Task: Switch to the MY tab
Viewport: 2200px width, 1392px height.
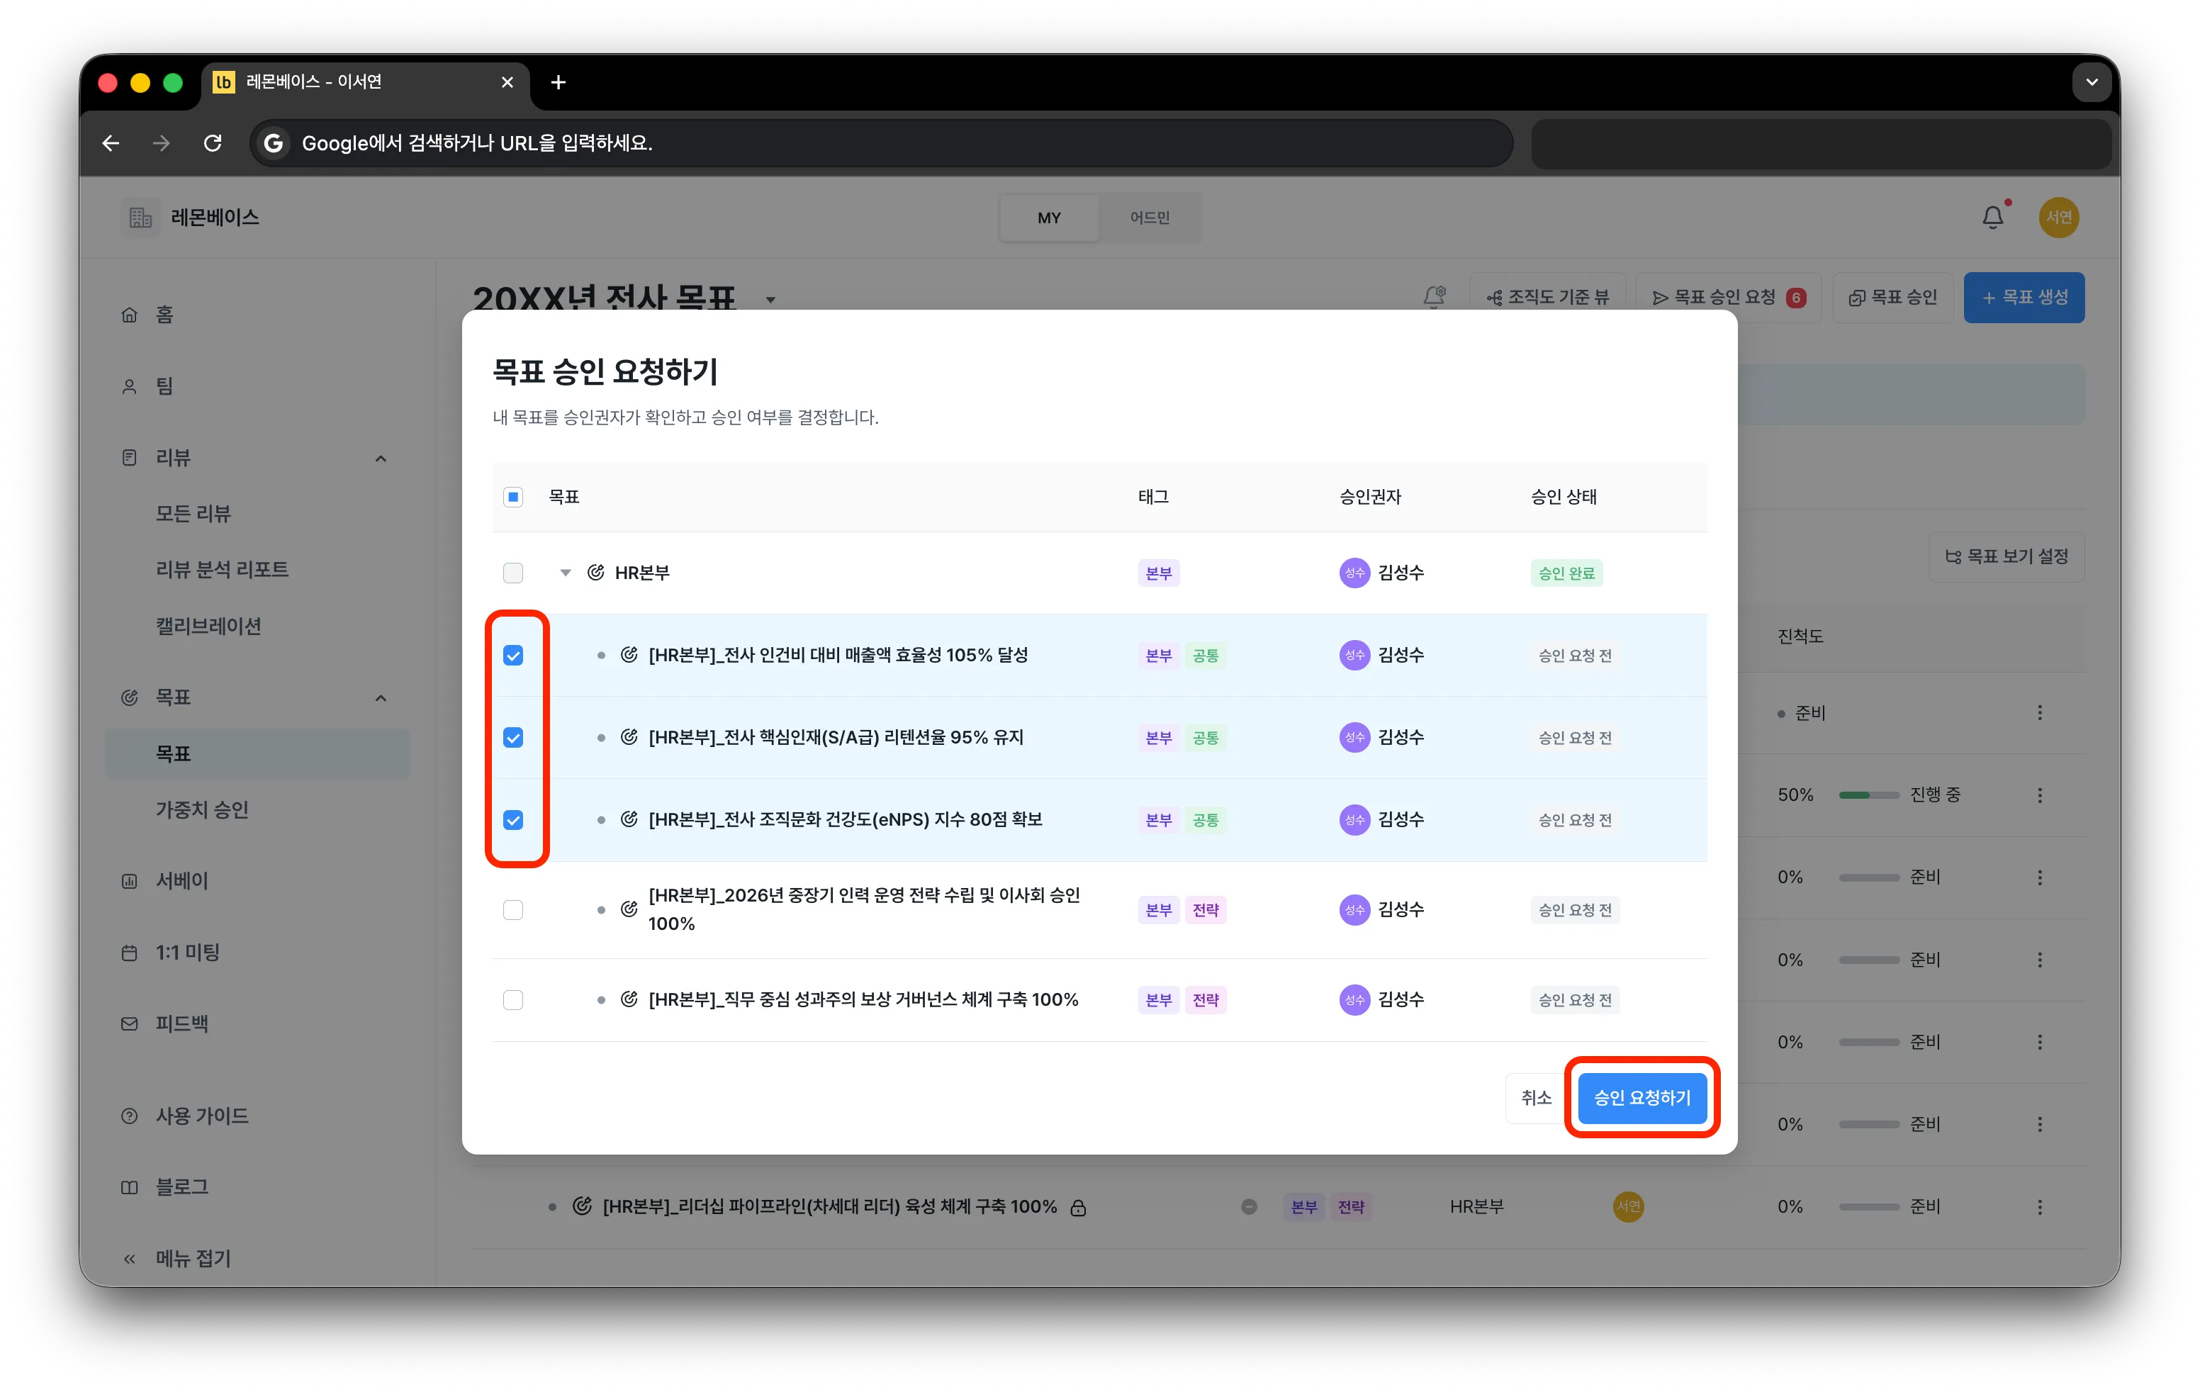Action: (x=1049, y=218)
